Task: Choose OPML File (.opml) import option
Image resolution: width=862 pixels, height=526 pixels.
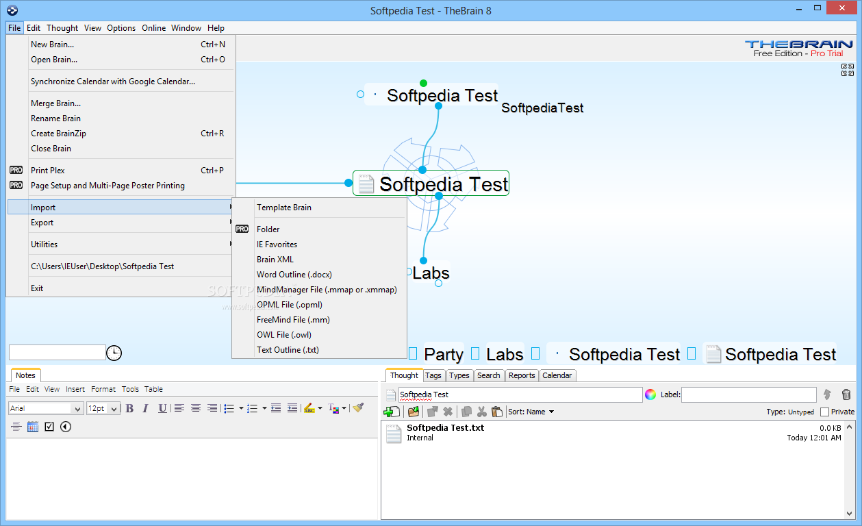Action: pos(320,305)
